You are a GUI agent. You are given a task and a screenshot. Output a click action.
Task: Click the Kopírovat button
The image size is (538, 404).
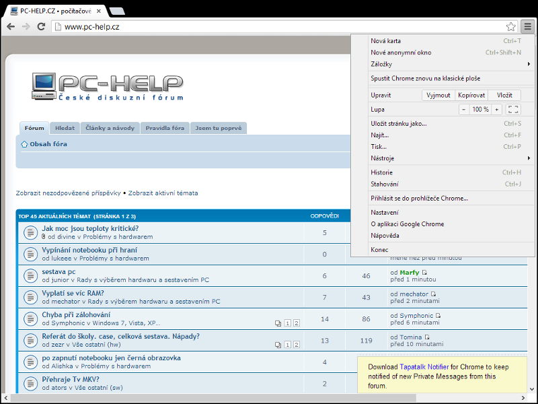coord(471,95)
